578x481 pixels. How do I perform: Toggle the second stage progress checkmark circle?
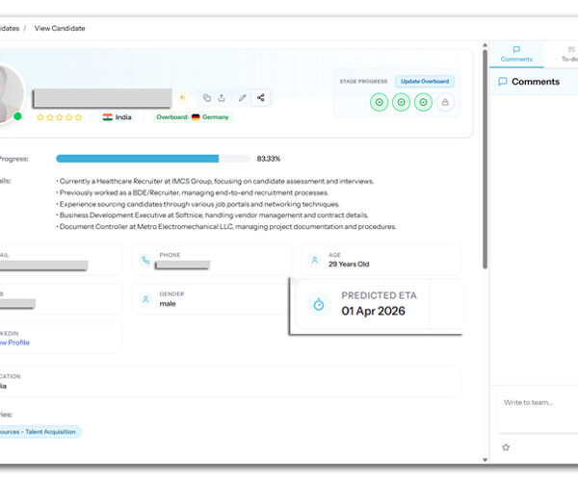[x=401, y=102]
